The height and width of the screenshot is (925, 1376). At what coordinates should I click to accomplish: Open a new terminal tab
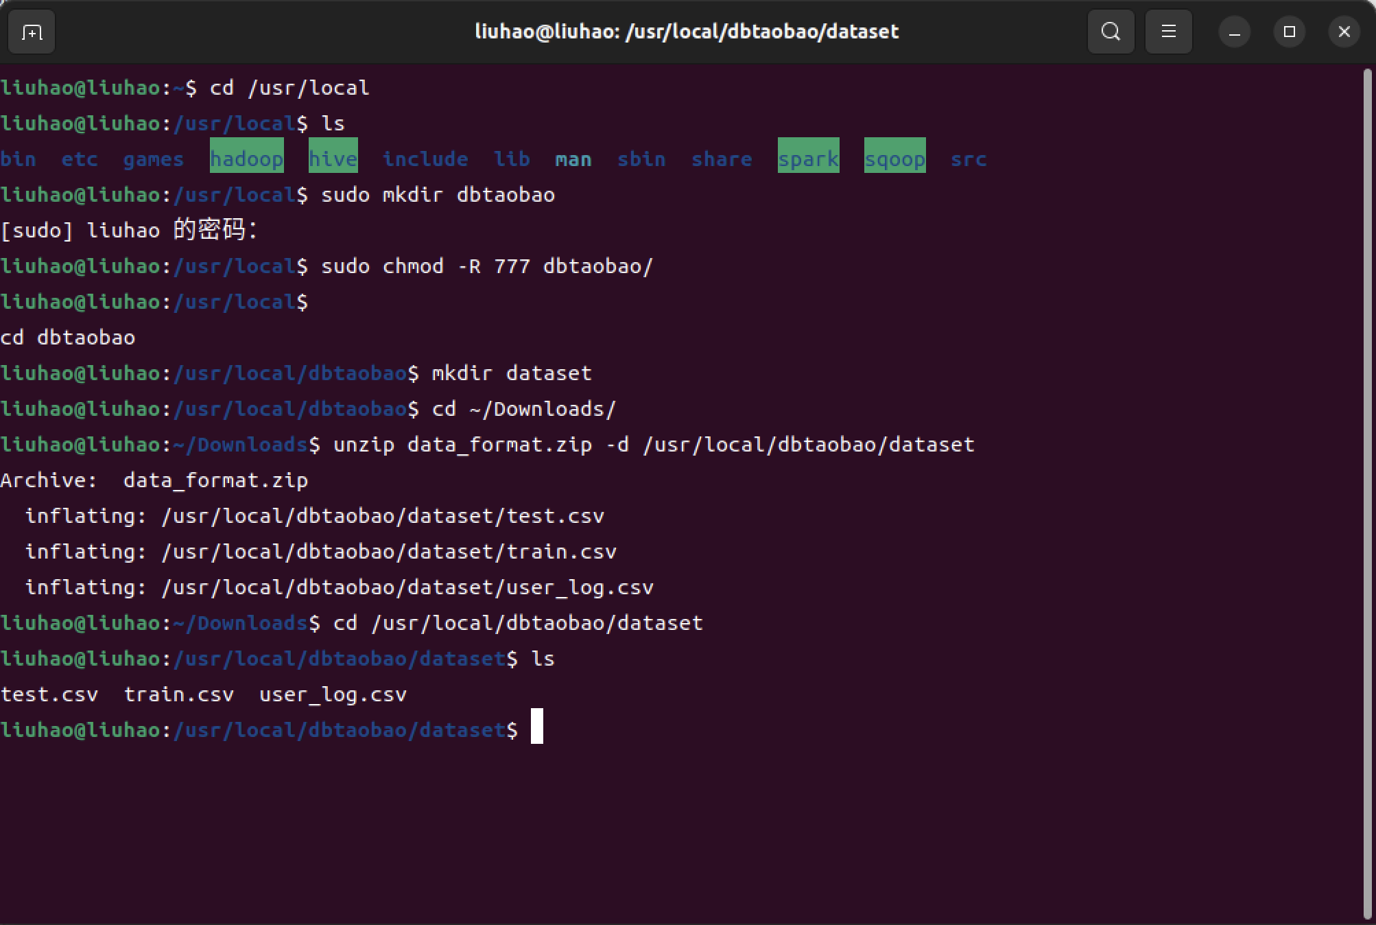(x=32, y=32)
